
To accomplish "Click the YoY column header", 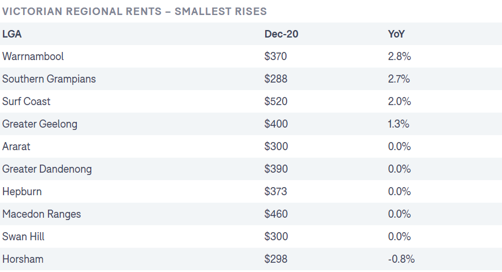I will pyautogui.click(x=396, y=34).
